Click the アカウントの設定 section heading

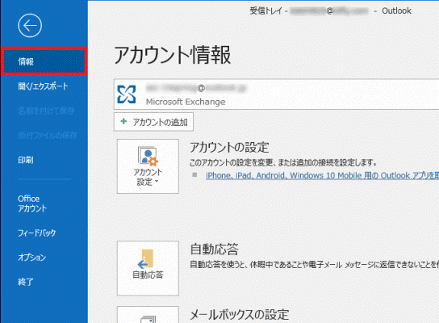pos(229,147)
